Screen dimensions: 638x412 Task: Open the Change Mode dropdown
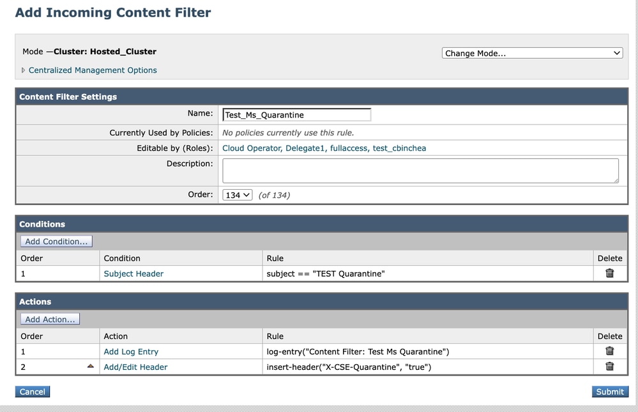(x=532, y=52)
